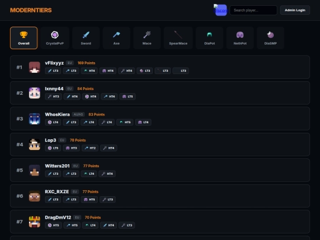Click DragDmV12's axe HT5 tier badge
Image resolution: width=320 pixels, height=240 pixels.
pyautogui.click(x=72, y=225)
